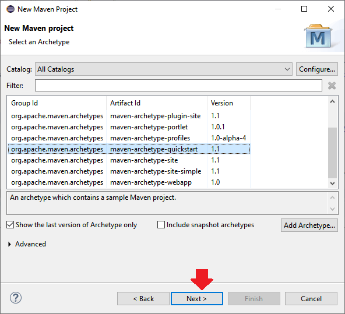Close the dialog with the X button
This screenshot has width=345, height=314.
coord(330,9)
